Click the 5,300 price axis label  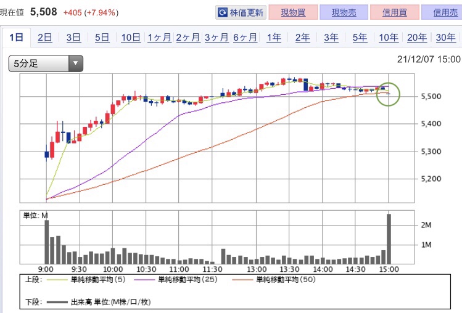431,152
